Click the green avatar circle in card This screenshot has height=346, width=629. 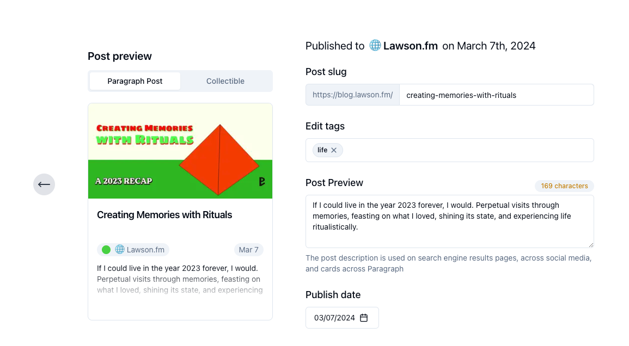point(106,250)
